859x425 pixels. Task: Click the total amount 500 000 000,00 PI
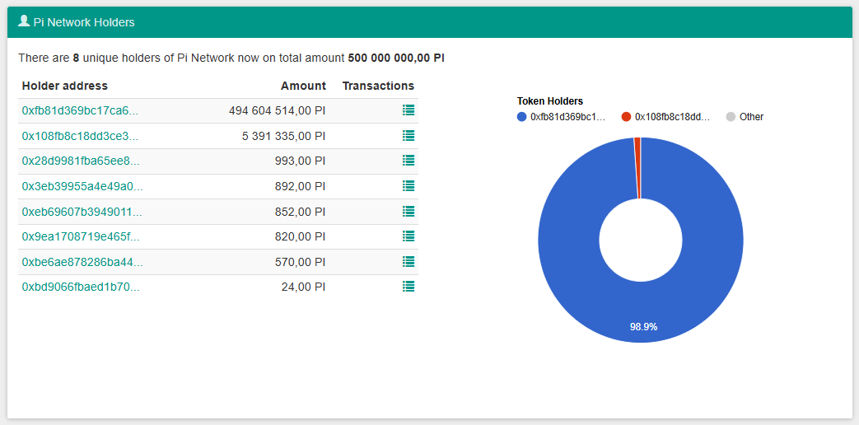tap(396, 58)
